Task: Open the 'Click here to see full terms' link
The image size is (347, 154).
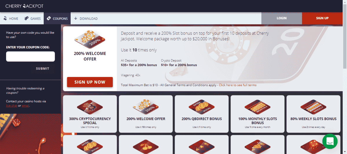Action: 238,85
